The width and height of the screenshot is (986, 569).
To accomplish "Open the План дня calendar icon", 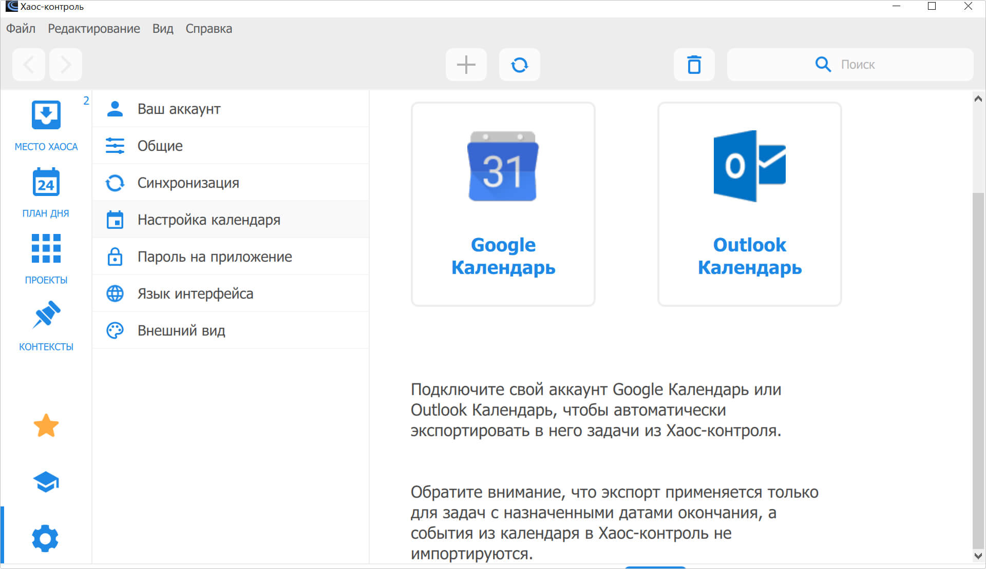I will tap(46, 182).
